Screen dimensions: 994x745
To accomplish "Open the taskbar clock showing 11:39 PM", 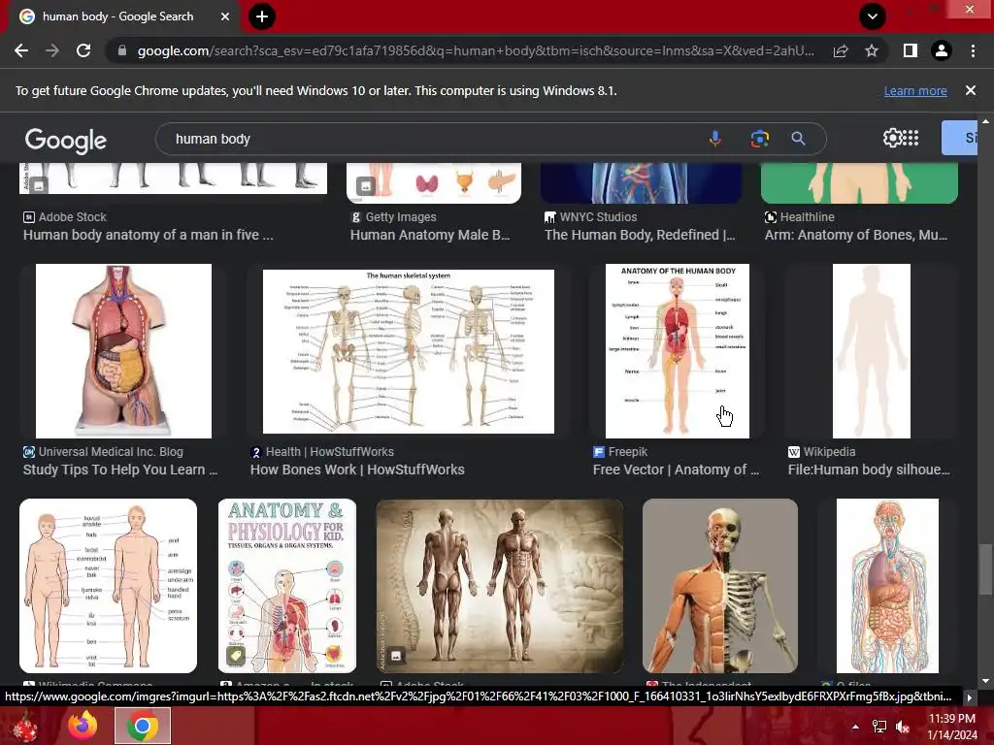I will coord(952,727).
